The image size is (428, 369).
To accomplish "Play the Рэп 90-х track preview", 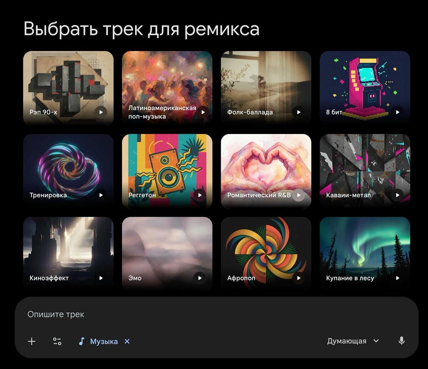I will [101, 112].
